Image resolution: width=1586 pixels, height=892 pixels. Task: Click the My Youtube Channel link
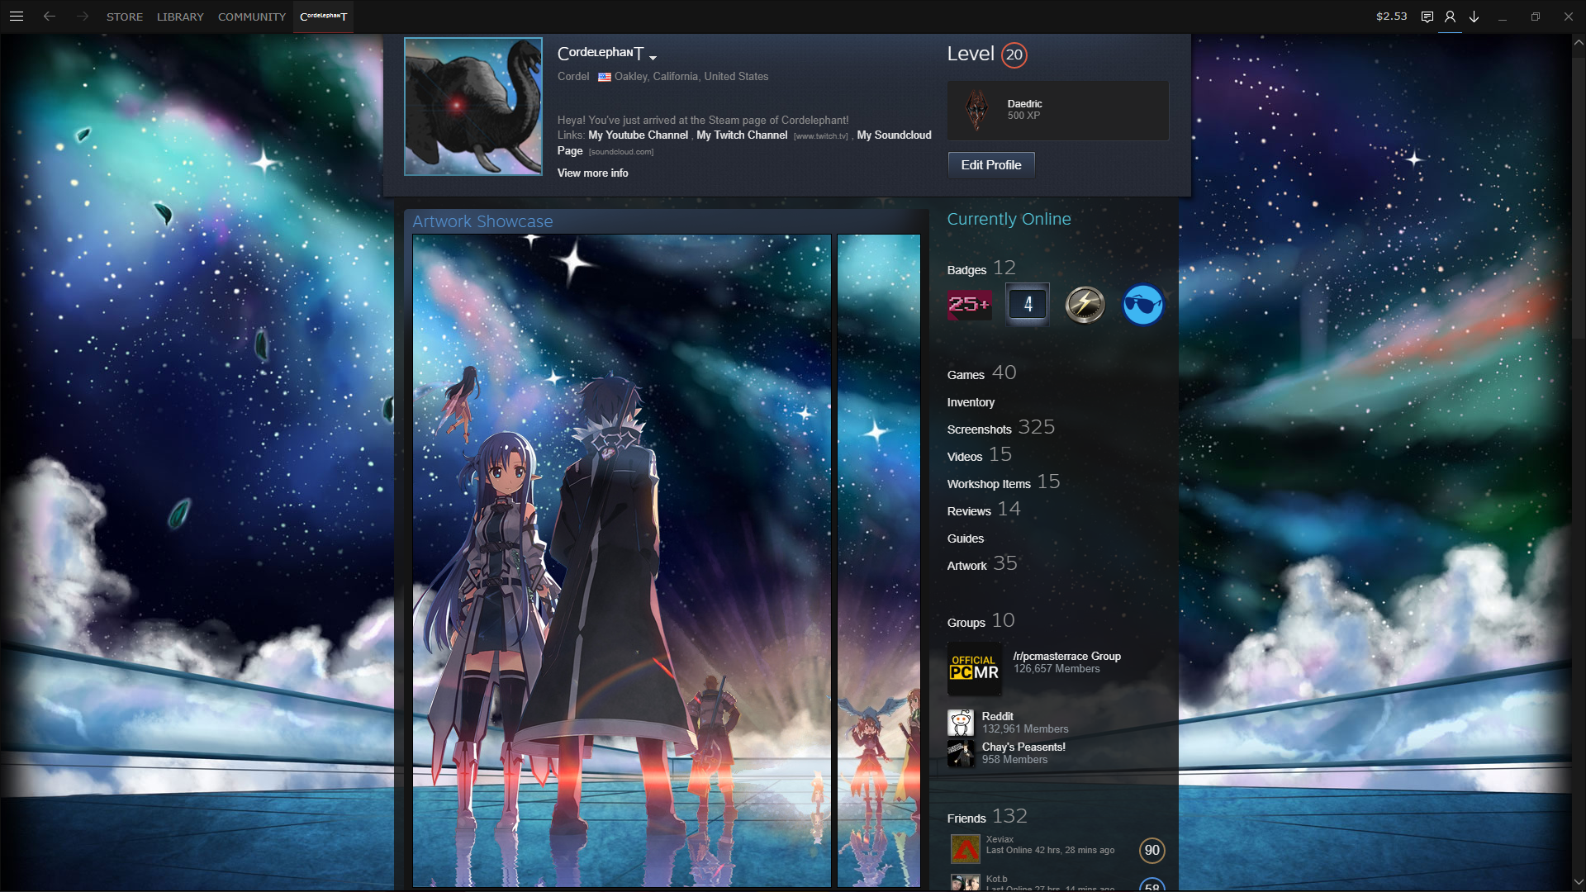coord(637,134)
